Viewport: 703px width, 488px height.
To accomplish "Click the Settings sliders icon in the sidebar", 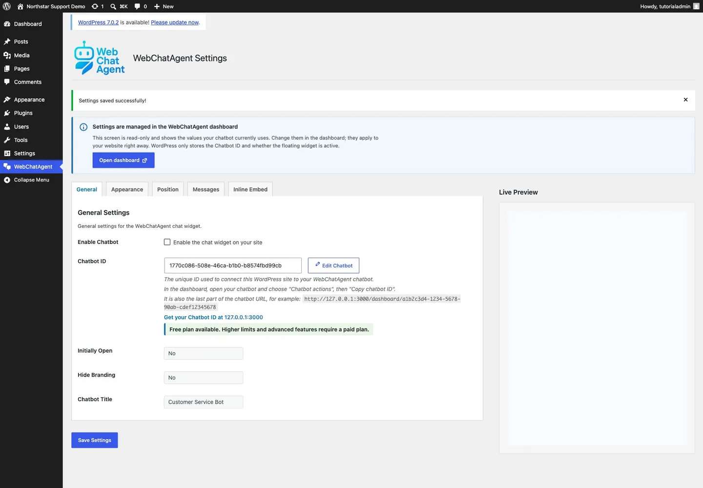I will [x=7, y=153].
